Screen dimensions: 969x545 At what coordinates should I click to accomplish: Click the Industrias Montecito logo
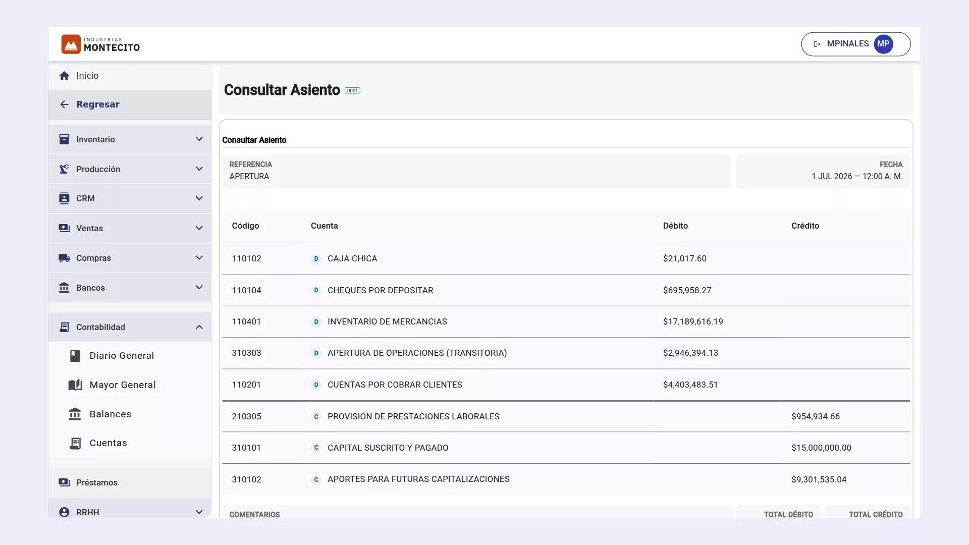coord(100,44)
